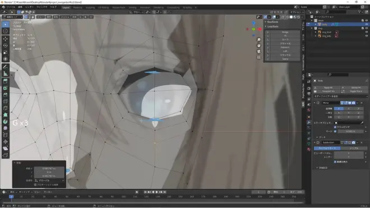370x208 pixels.
Task: Toggle camera view icon in viewport
Action: (x=259, y=51)
